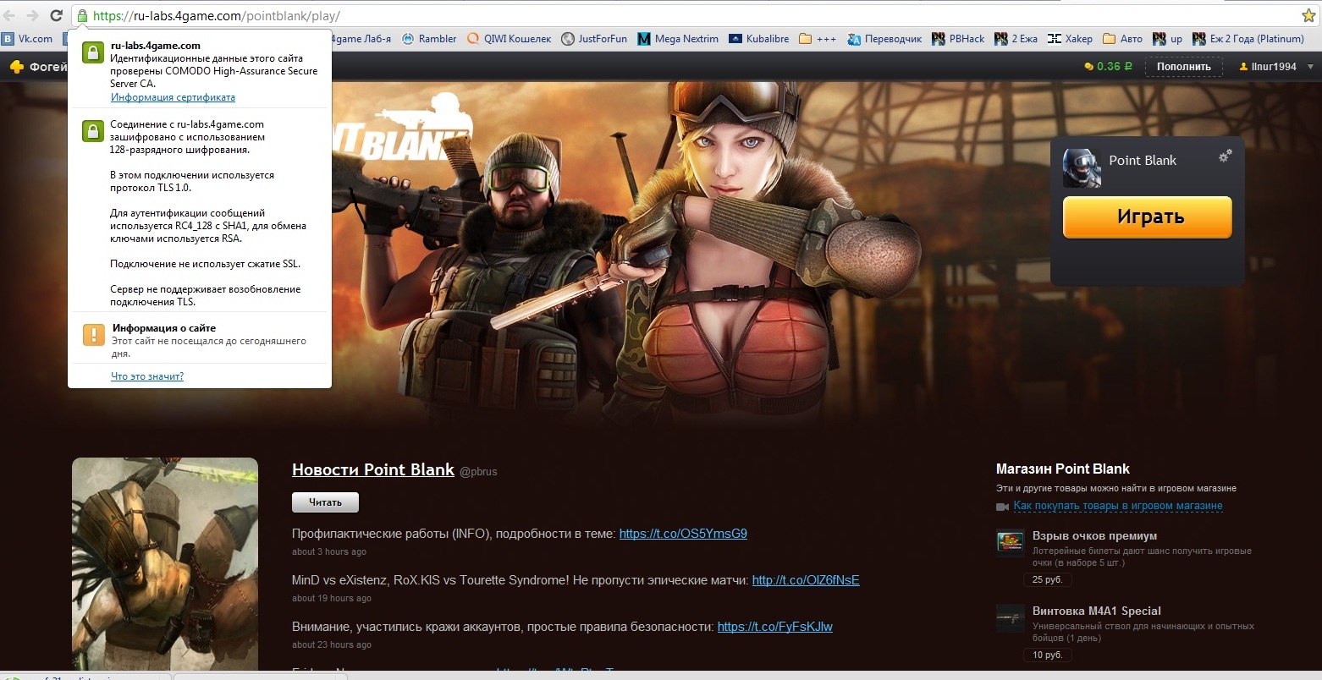1322x680 pixels.
Task: Open the Авто bookmarks folder
Action: pos(1122,39)
